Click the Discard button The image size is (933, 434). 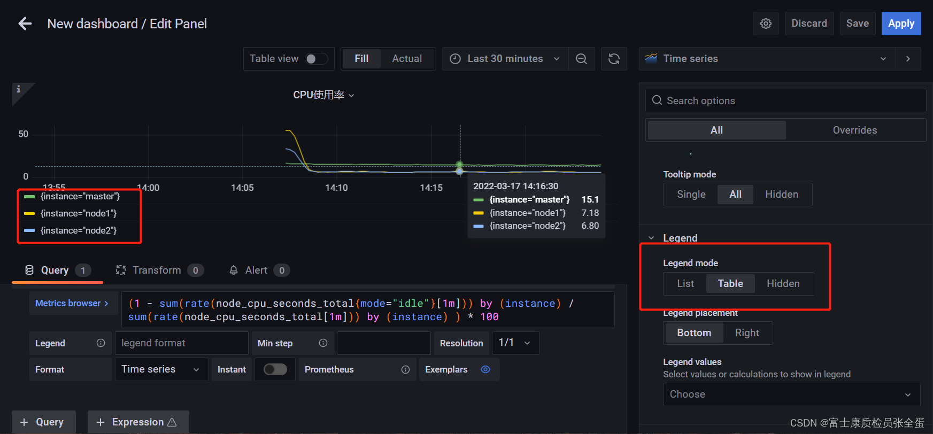pos(809,24)
